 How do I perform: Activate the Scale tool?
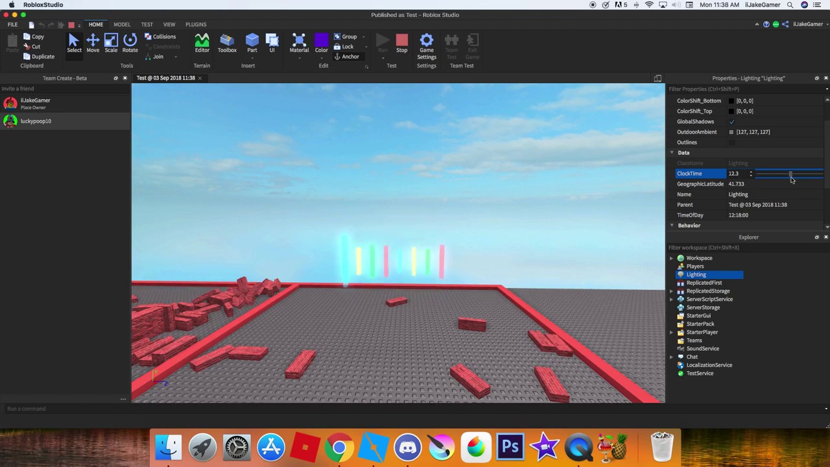click(x=111, y=43)
